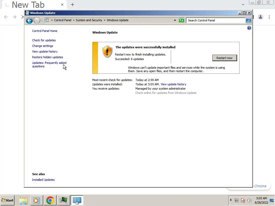
Task: Click Show desktop icon at taskbar end
Action: tap(272, 200)
